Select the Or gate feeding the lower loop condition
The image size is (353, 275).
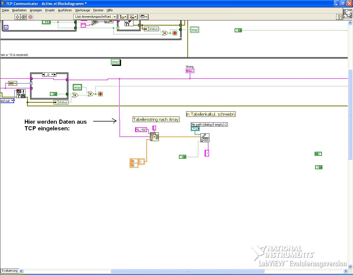pos(90,94)
